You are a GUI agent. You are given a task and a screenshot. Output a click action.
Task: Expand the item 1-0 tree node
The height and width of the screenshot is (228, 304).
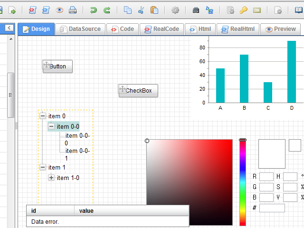point(51,178)
